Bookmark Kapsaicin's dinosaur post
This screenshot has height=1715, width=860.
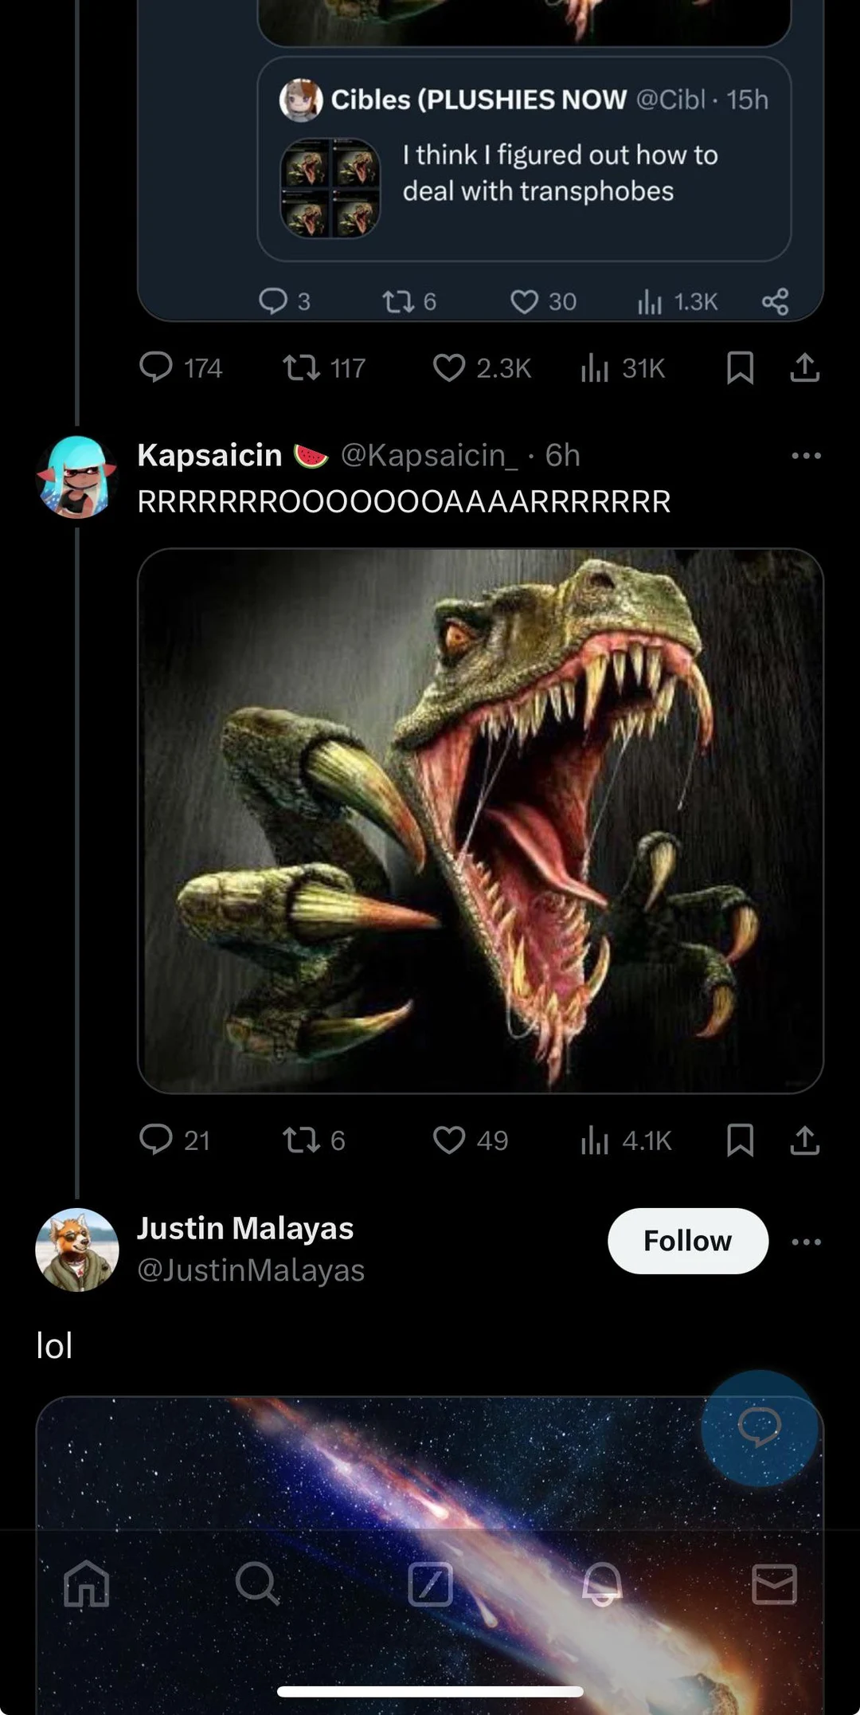[x=740, y=1140]
